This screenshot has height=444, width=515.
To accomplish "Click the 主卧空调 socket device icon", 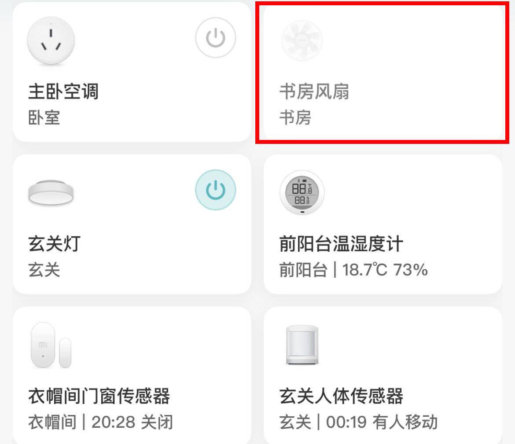I will click(x=51, y=40).
